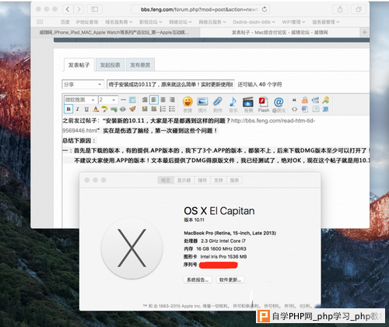Go back in Safari history
389x327 pixels.
[x=68, y=9]
